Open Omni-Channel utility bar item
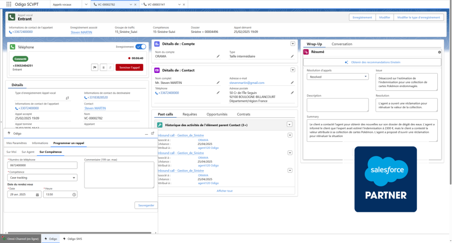Image resolution: width=452 pixels, height=243 pixels. (x=20, y=239)
